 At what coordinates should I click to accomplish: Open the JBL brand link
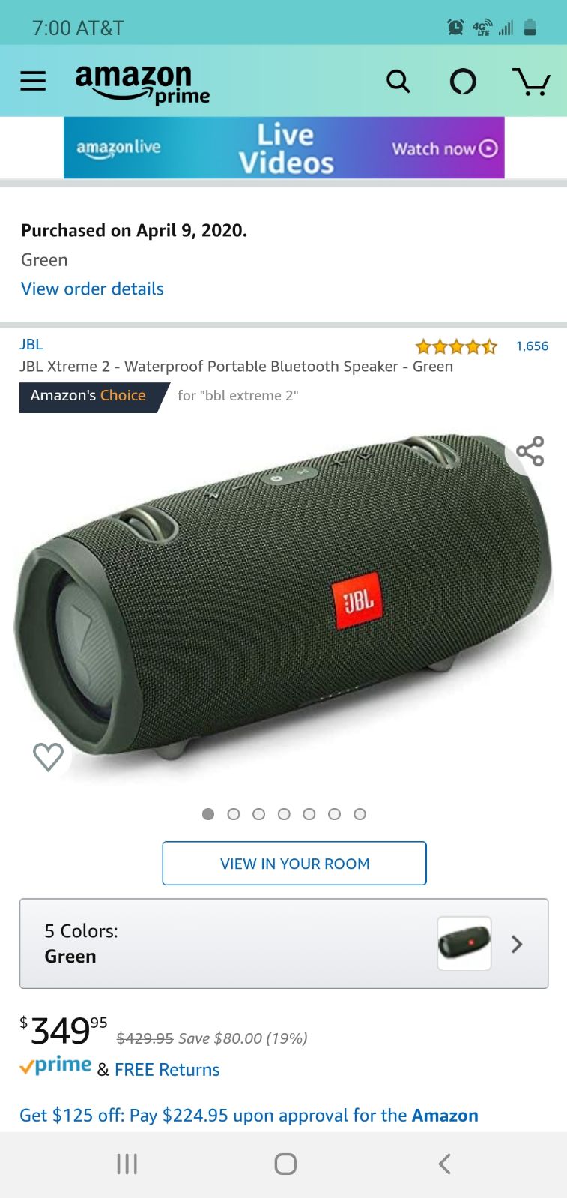[31, 344]
